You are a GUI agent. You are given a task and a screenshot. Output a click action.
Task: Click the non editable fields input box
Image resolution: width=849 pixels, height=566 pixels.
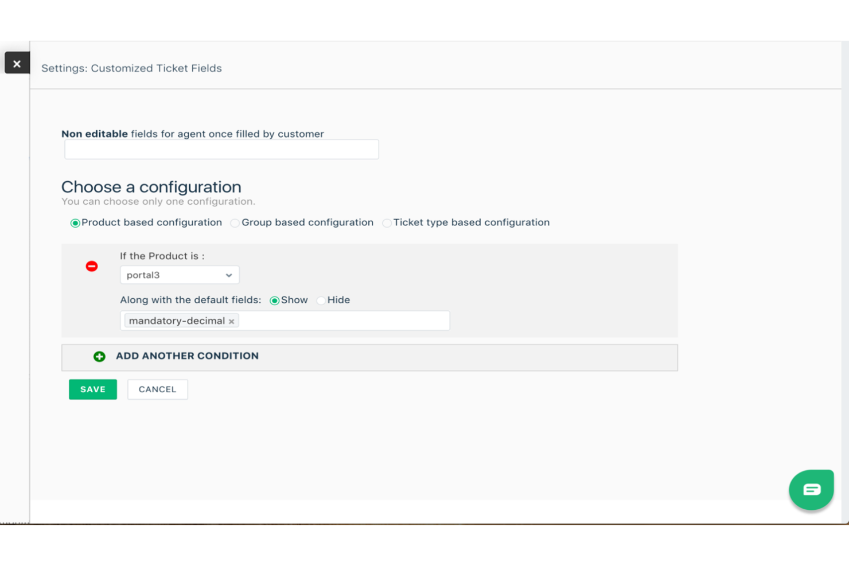coord(221,149)
